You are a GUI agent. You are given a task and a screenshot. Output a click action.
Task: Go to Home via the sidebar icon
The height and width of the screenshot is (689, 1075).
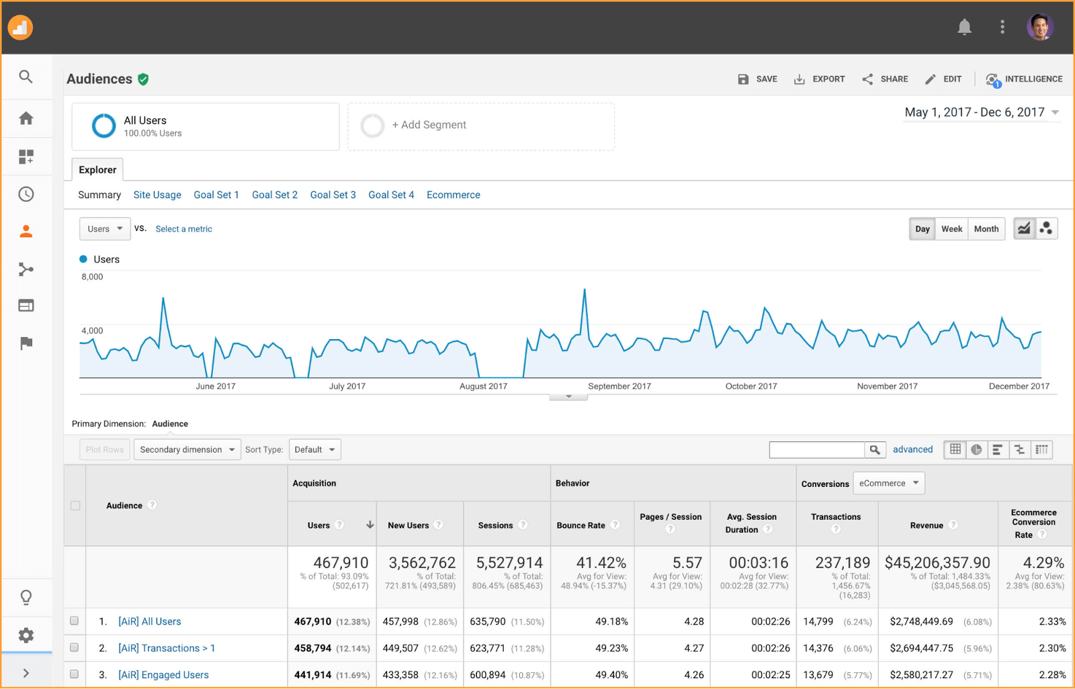[x=26, y=118]
